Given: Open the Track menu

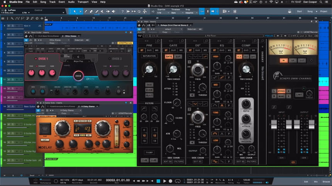Looking at the screenshot, I should 52,2.
